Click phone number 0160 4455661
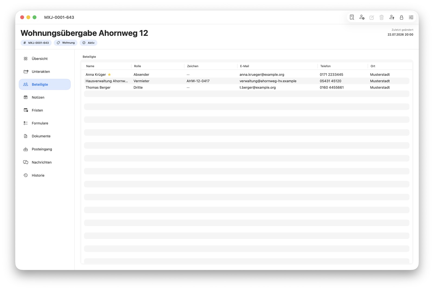 click(x=331, y=88)
